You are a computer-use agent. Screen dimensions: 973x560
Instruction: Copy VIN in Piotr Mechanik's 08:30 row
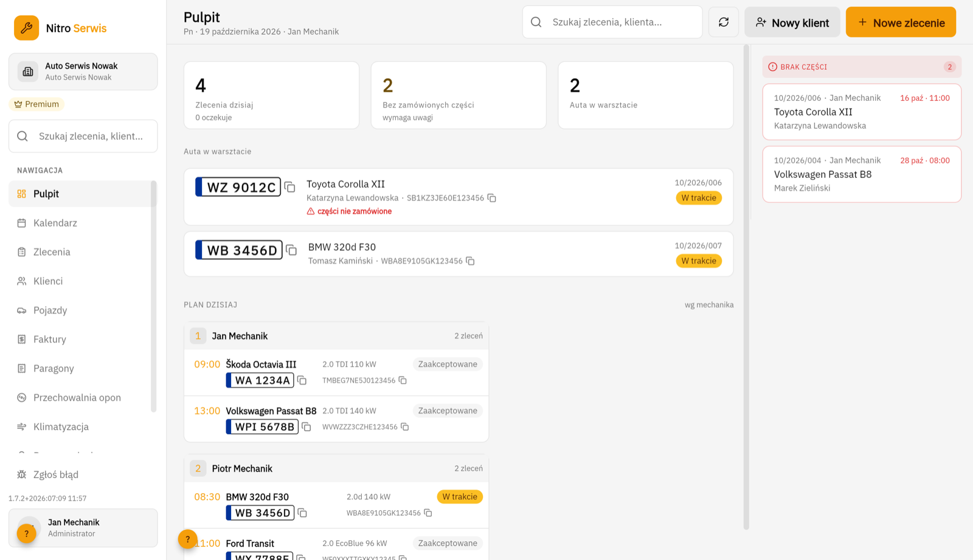click(428, 513)
